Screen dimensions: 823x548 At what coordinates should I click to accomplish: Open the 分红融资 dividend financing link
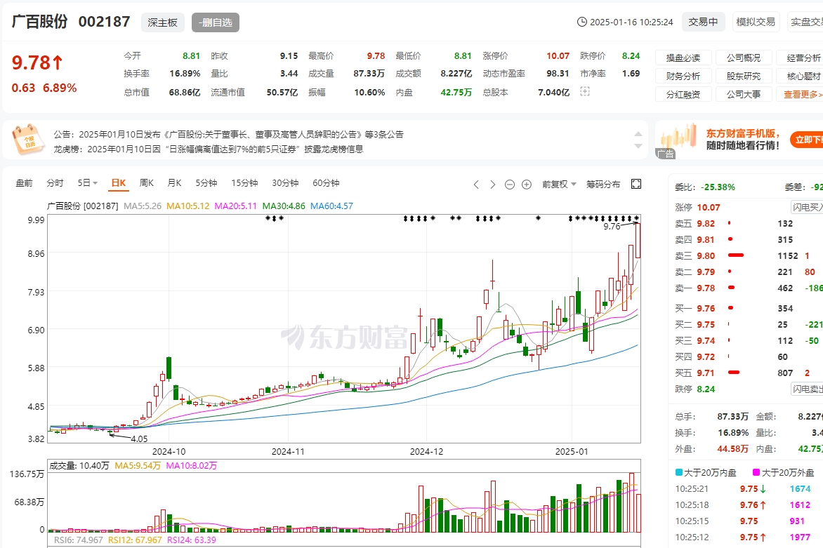click(x=683, y=95)
